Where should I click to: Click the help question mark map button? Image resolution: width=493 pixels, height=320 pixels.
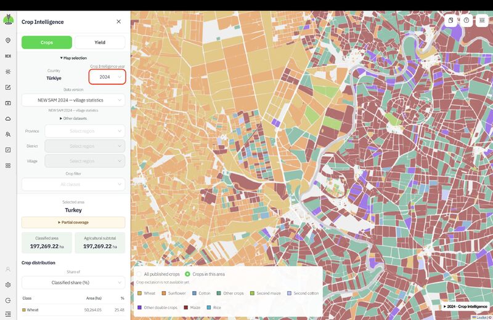467,20
